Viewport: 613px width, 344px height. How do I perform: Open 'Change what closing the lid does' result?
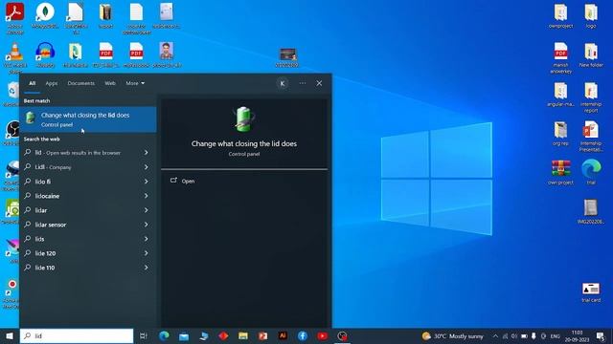(88, 119)
